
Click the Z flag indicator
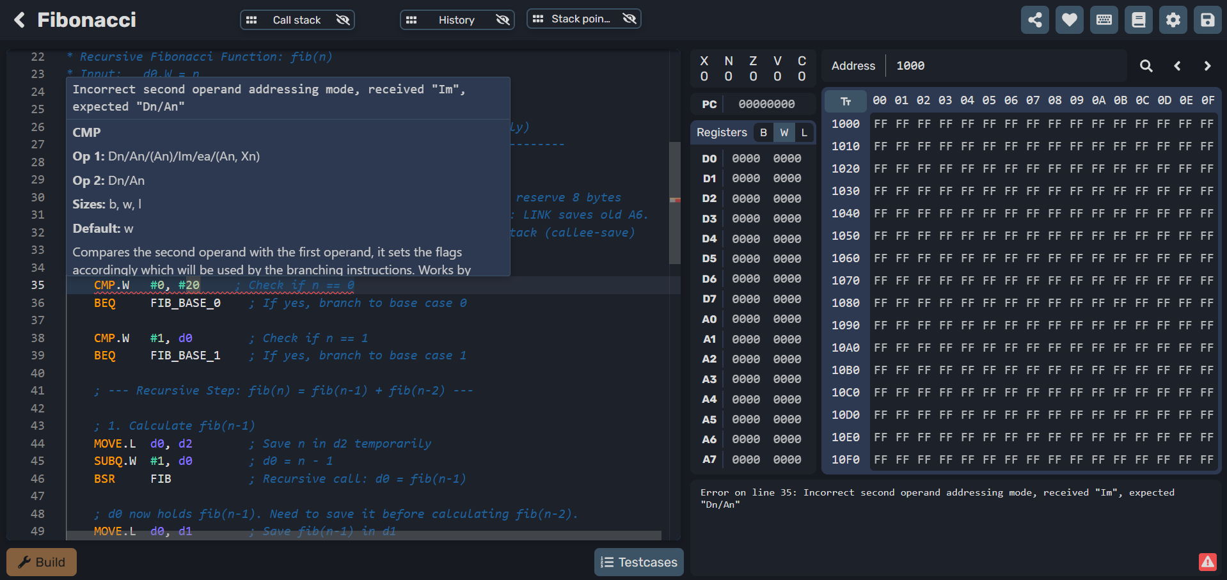tap(753, 68)
